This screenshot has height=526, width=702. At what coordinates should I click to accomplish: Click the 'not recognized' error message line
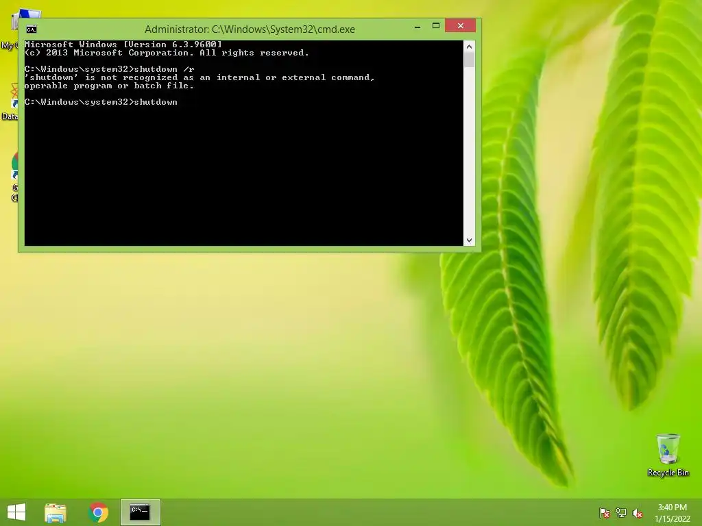point(199,78)
